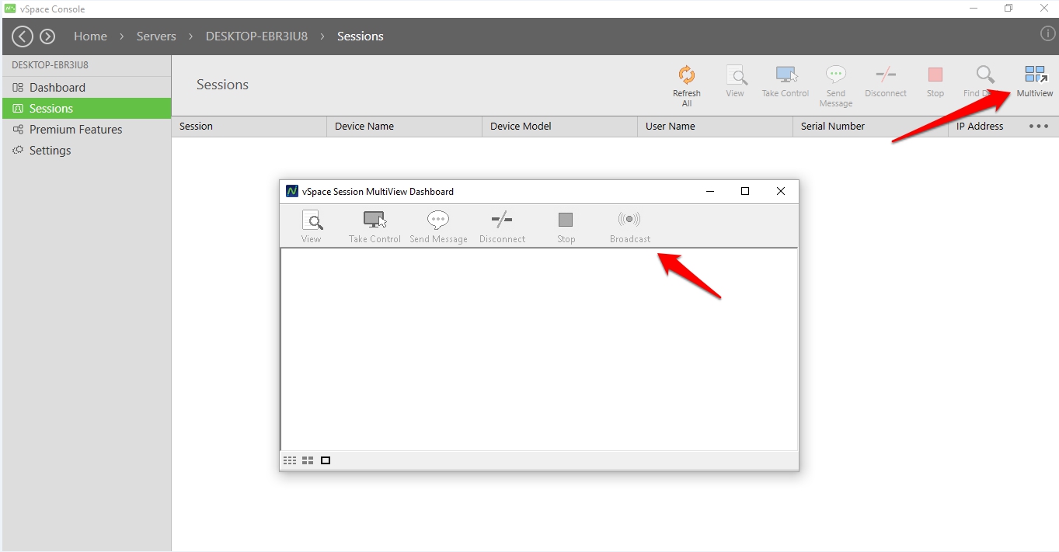Viewport: 1059px width, 552px height.
Task: Click View in Sessions toolbar
Action: tap(735, 82)
